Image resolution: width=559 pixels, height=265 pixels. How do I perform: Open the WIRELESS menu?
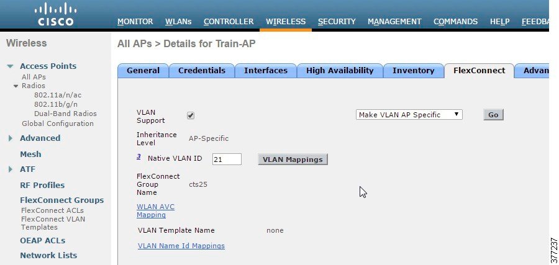tap(286, 21)
